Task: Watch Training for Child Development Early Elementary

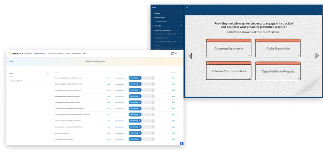Action: (135, 78)
